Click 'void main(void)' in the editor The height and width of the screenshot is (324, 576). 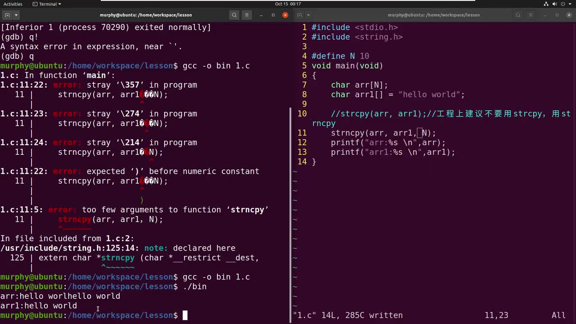pos(347,66)
